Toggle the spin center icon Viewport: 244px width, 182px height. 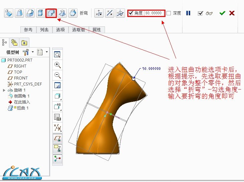point(57,159)
